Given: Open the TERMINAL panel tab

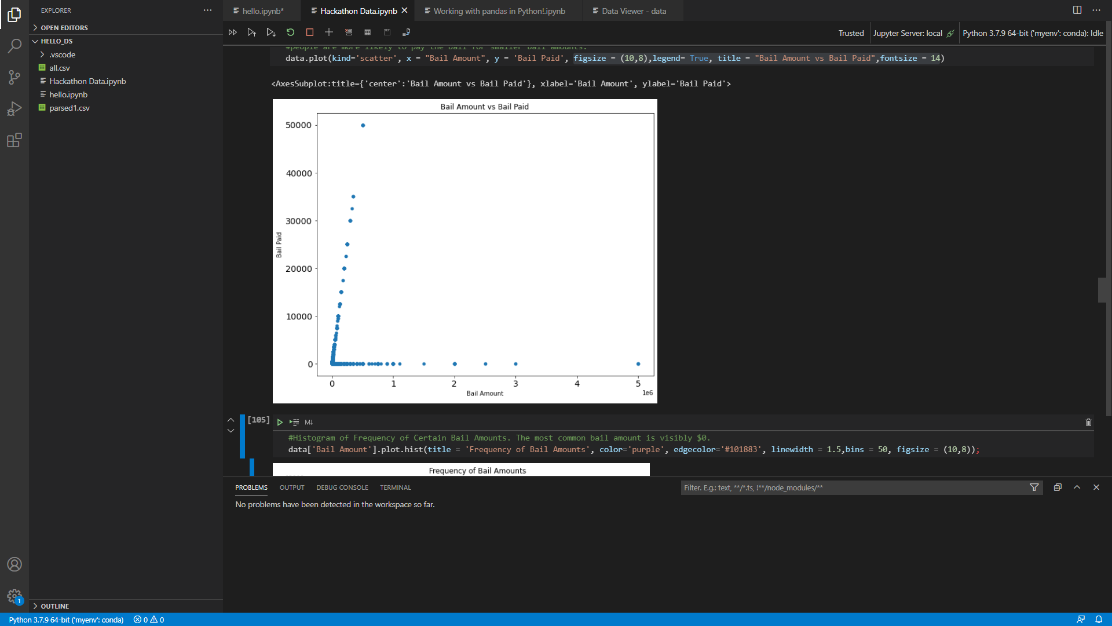Looking at the screenshot, I should point(395,487).
